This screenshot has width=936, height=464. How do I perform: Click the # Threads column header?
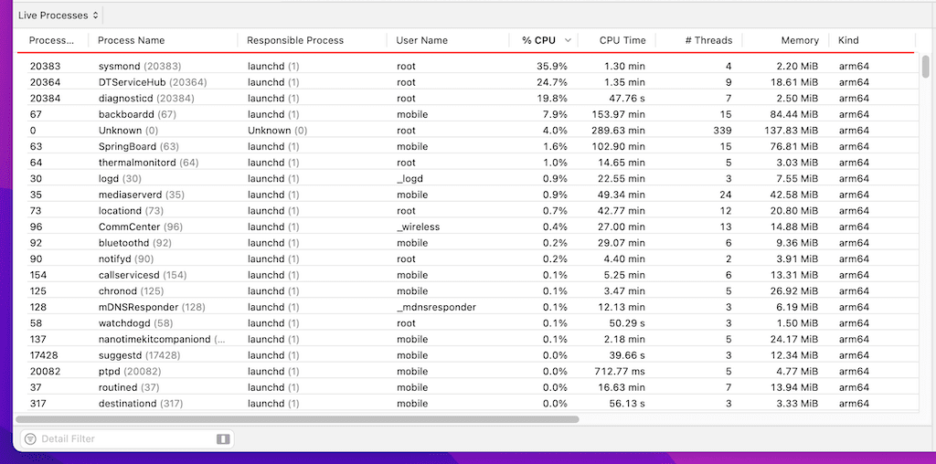coord(708,40)
